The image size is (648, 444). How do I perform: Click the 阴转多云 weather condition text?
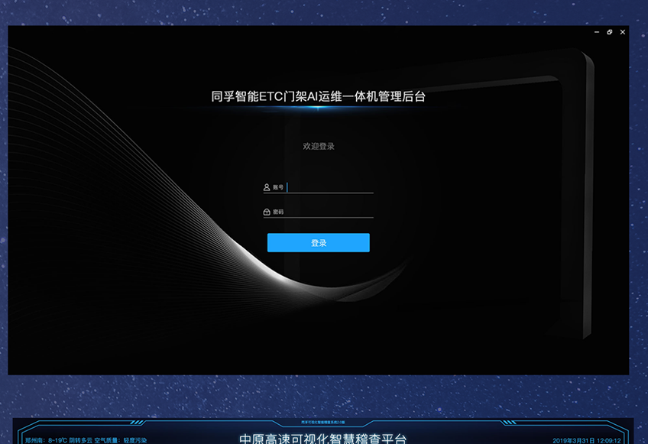point(81,440)
